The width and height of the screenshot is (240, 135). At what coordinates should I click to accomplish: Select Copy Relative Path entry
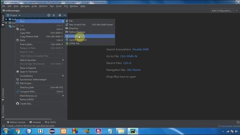[40, 36]
